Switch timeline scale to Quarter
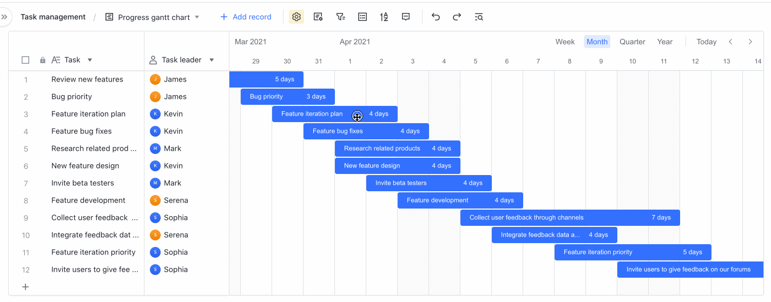The image size is (771, 302). point(632,42)
